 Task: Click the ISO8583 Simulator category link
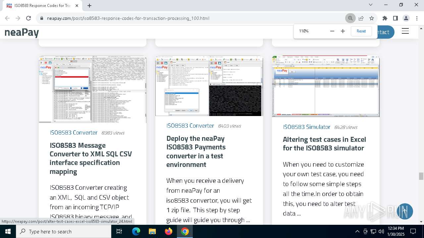click(x=306, y=127)
